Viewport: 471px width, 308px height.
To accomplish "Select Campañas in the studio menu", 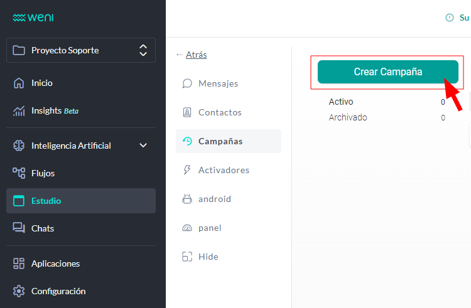I will 229,141.
